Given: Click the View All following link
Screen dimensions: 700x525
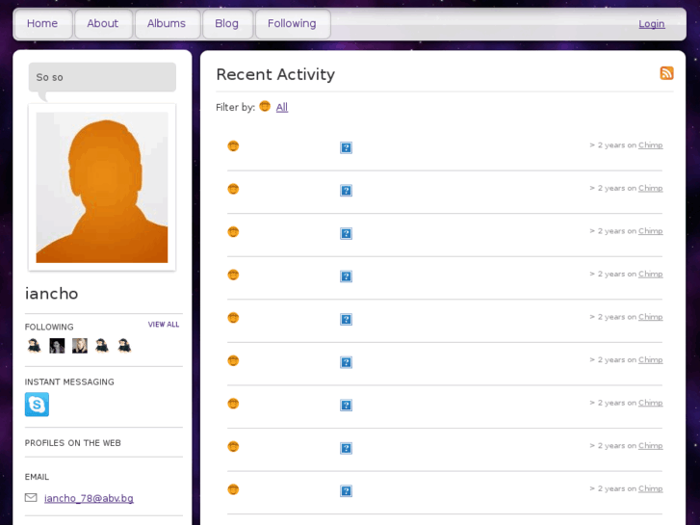Looking at the screenshot, I should point(164,325).
